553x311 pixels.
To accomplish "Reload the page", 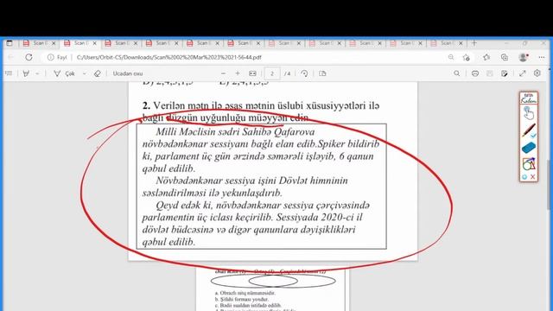I will 29,57.
